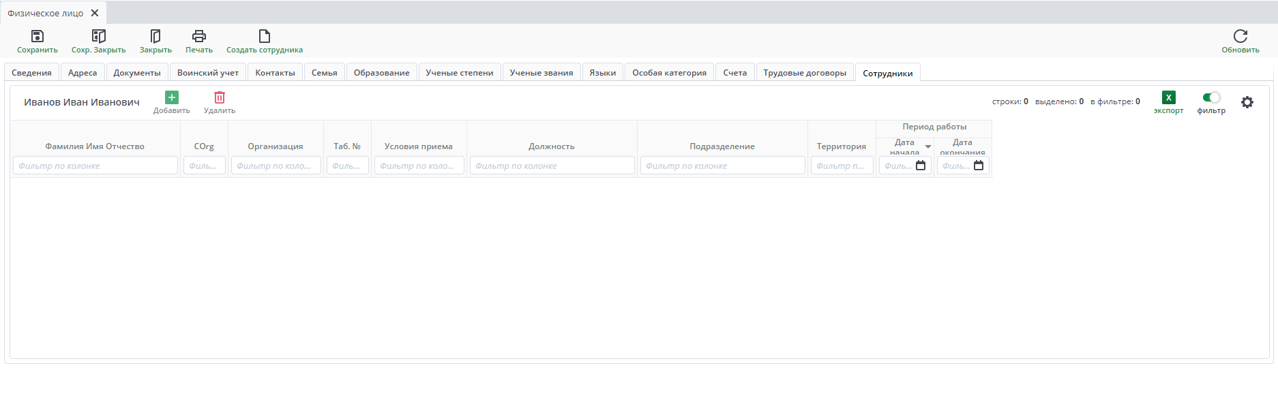Toggle the filter (фильтр) switch off
Image resolution: width=1278 pixels, height=393 pixels.
tap(1211, 97)
